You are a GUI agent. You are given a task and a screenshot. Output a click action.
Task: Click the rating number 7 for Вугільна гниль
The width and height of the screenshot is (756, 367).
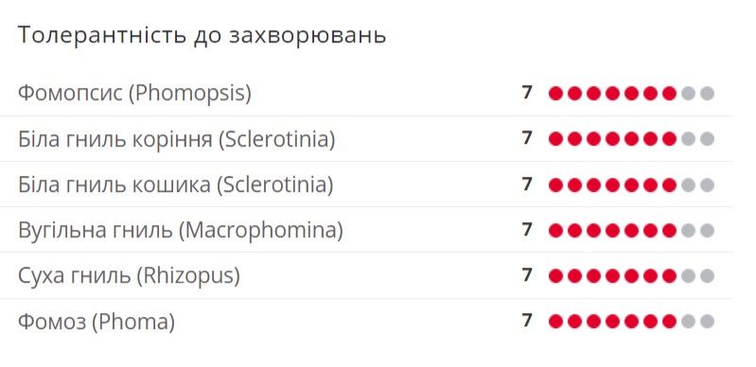(527, 230)
